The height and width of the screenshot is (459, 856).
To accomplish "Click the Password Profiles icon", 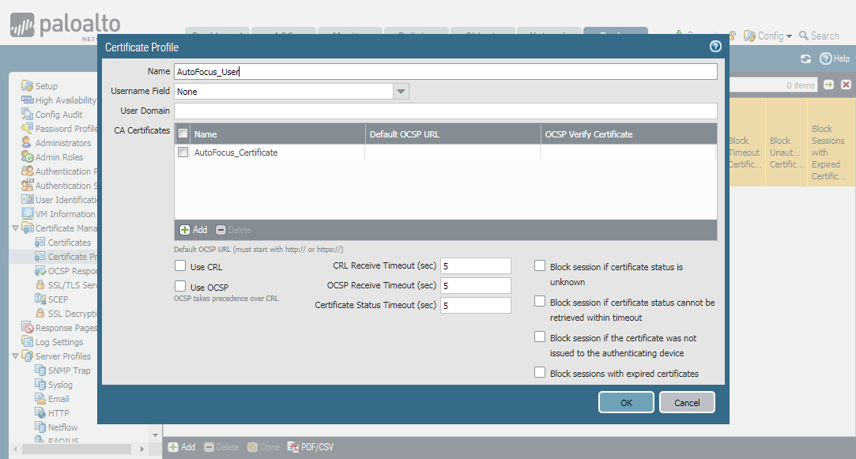I will pyautogui.click(x=28, y=128).
